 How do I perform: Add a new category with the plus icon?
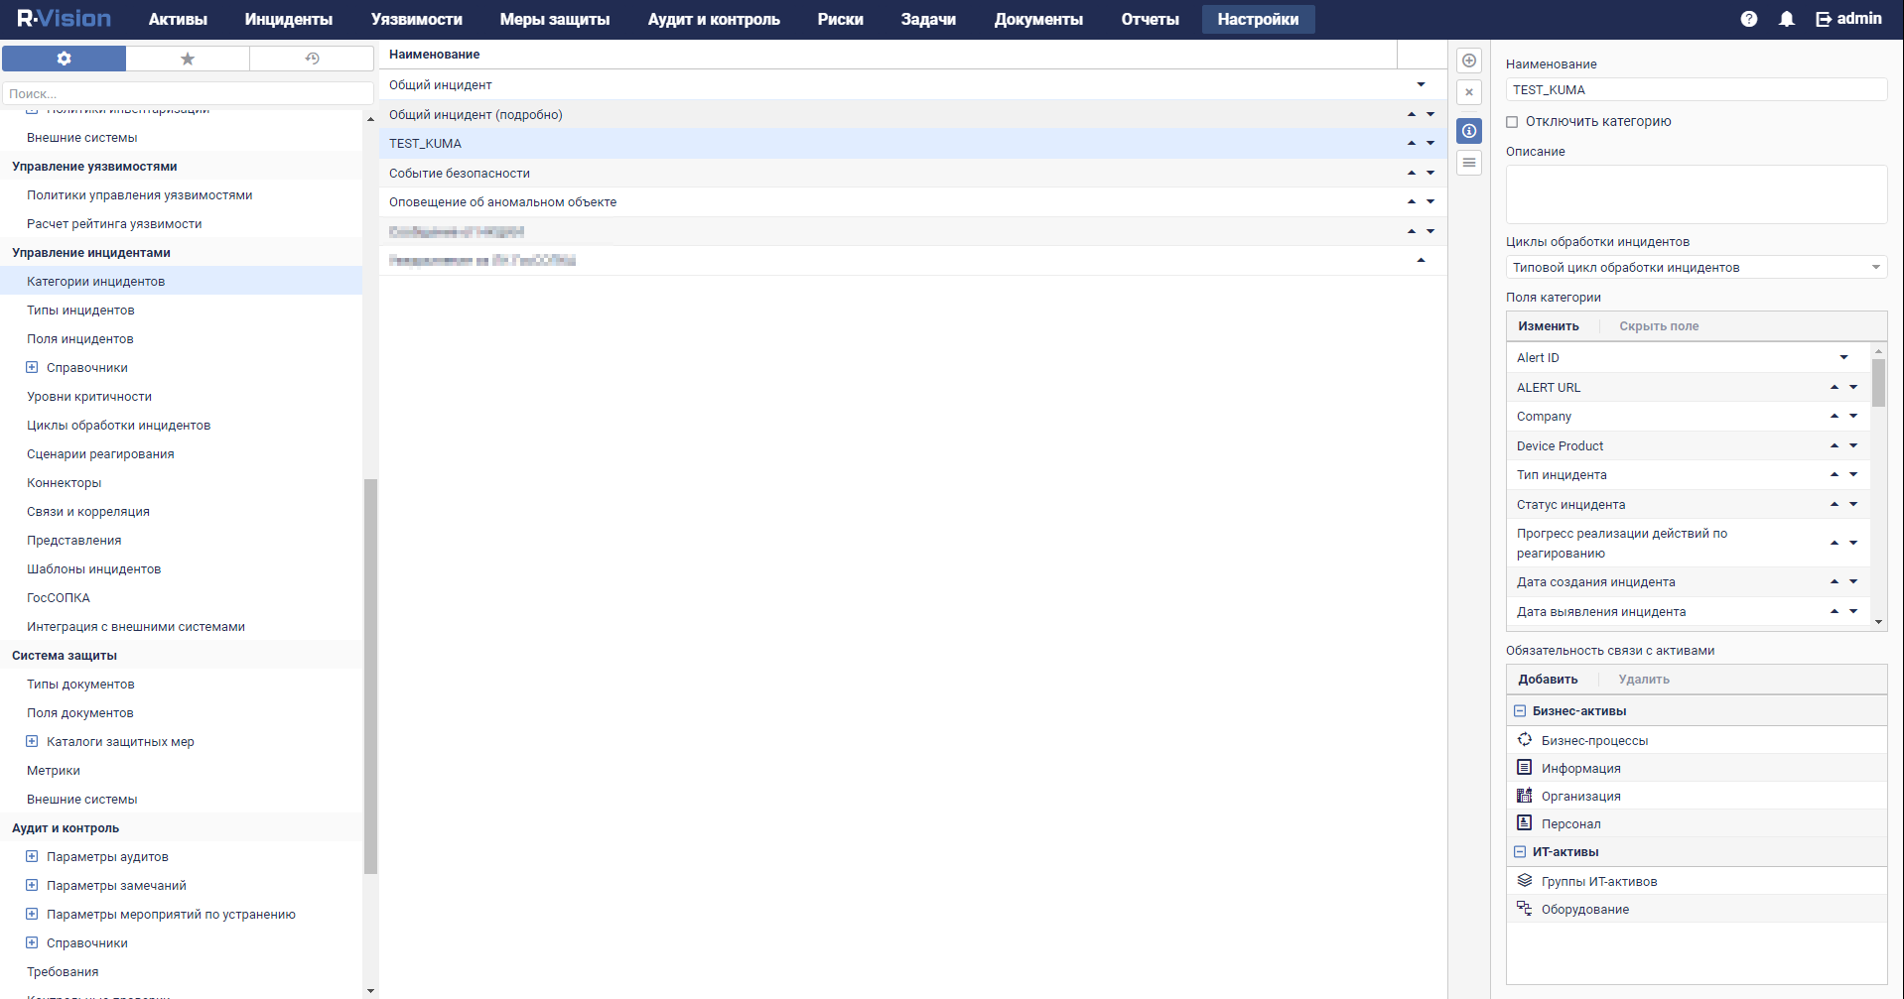pyautogui.click(x=1468, y=60)
